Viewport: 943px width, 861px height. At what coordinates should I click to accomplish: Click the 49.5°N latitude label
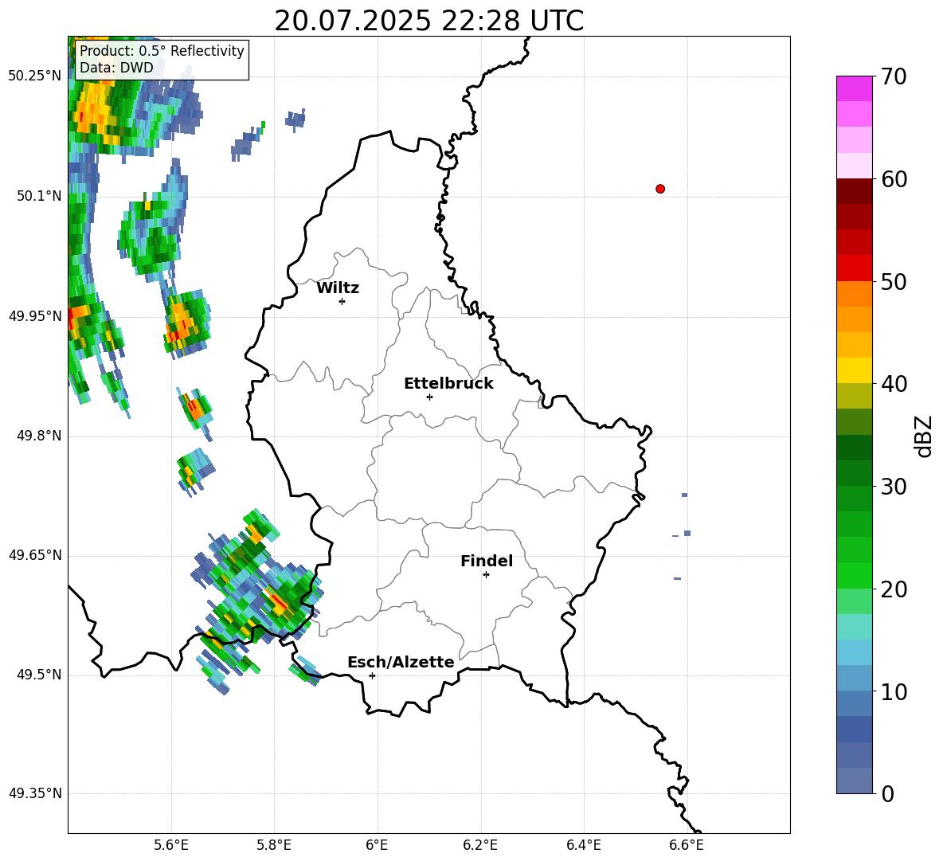[x=39, y=674]
